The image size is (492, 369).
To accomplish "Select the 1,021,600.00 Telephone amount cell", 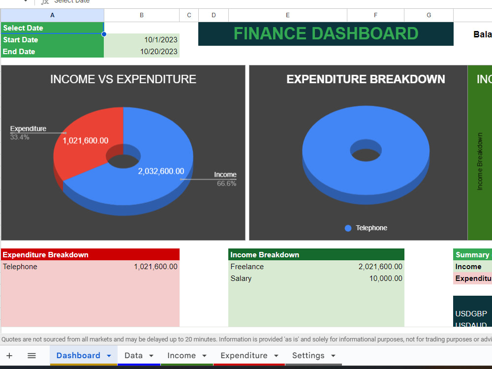I will (x=142, y=267).
